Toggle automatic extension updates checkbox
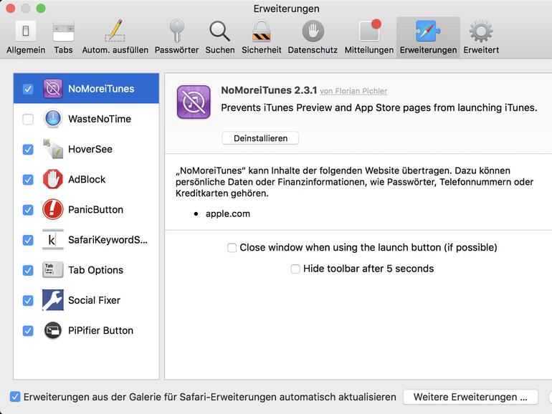The height and width of the screenshot is (414, 552). pos(15,397)
